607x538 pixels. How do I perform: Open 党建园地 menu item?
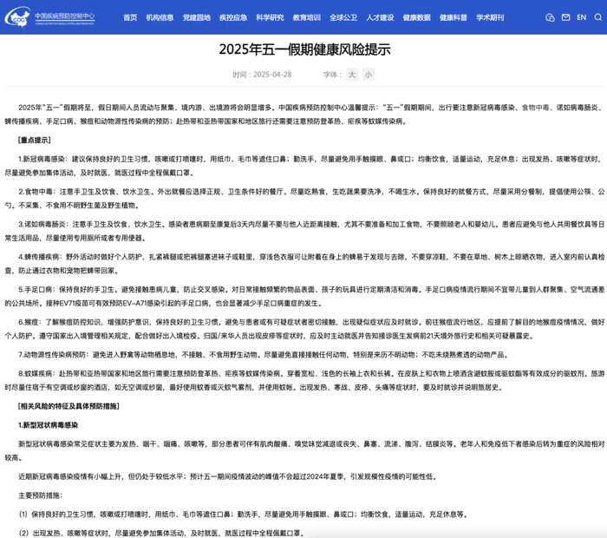tap(197, 17)
